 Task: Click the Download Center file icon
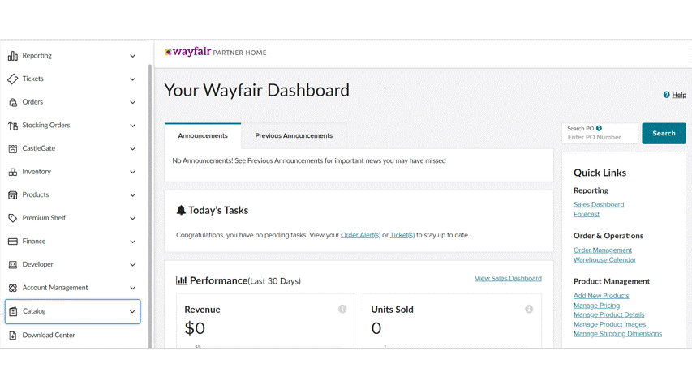tap(13, 335)
